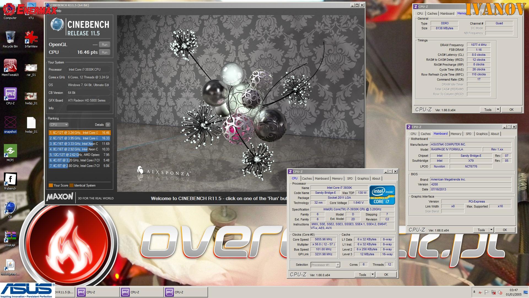Image resolution: width=529 pixels, height=298 pixels.
Task: Open the MemTweakIt shortcut
Action: (10, 68)
